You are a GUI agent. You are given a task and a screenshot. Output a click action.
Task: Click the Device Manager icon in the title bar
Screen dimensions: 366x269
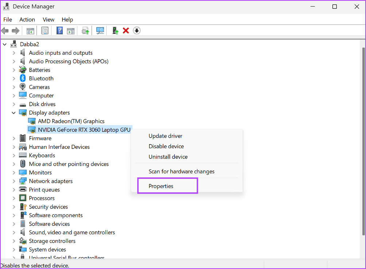(6, 6)
